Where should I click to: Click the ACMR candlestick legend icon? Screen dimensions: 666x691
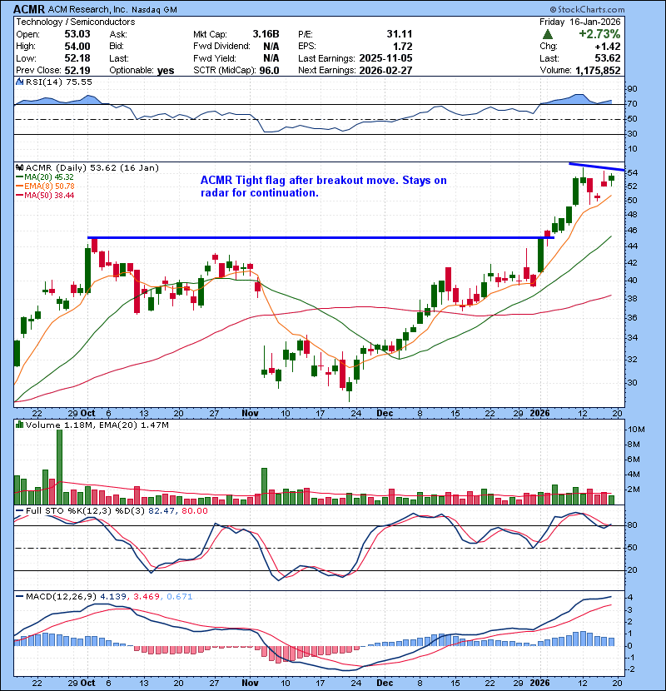(x=19, y=167)
